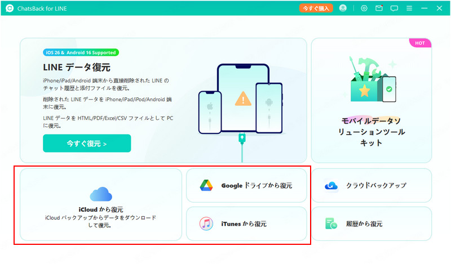Click the history restore document icon
The height and width of the screenshot is (264, 451).
pyautogui.click(x=331, y=223)
